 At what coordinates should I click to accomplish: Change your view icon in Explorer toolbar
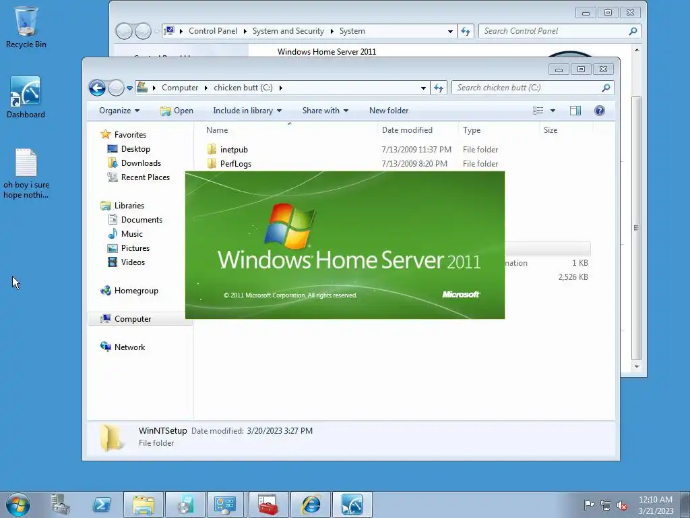pos(538,111)
